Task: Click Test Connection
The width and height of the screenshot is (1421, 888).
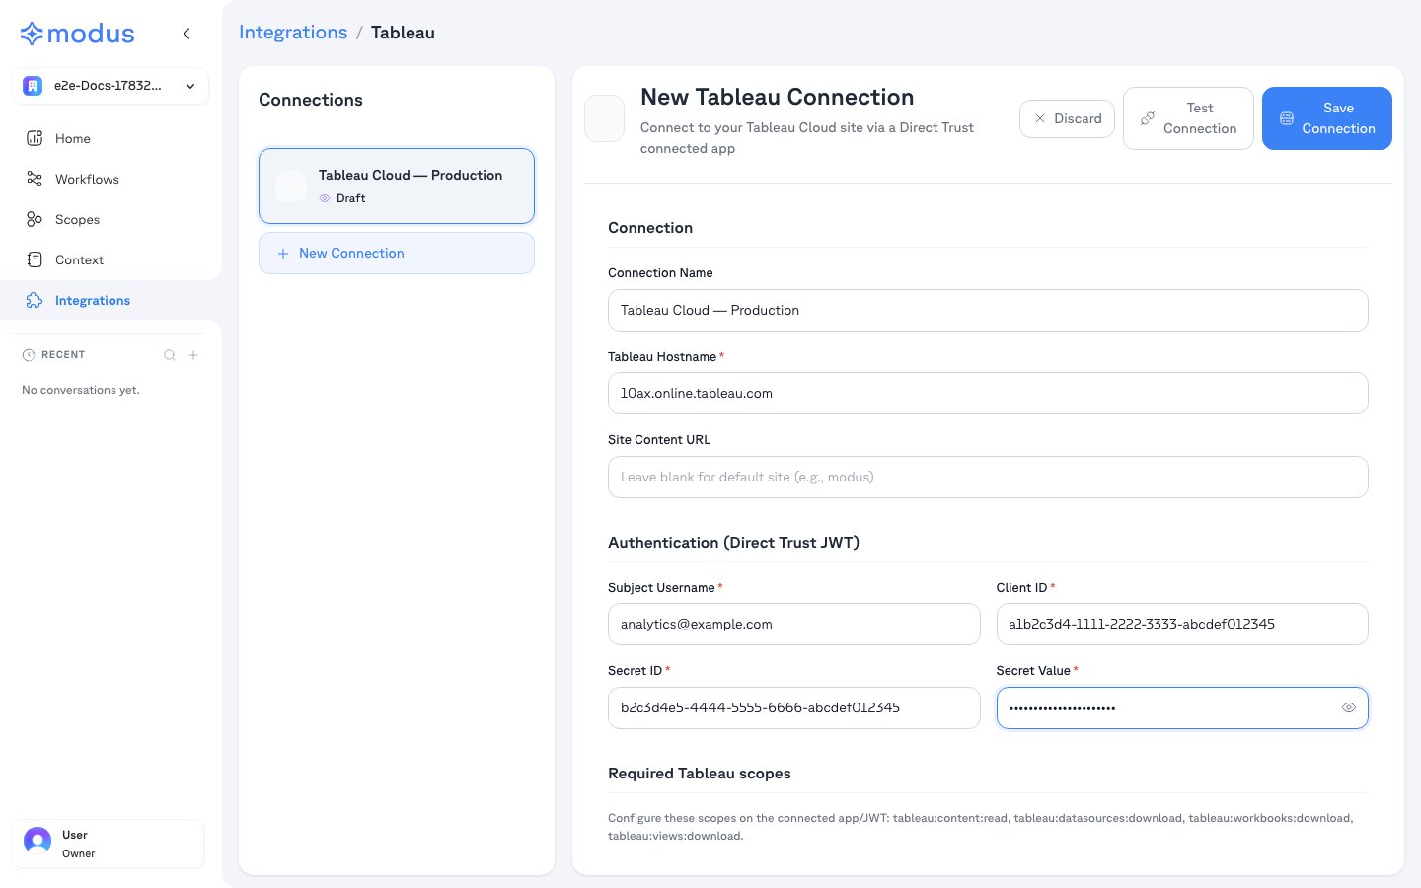Action: [x=1188, y=118]
